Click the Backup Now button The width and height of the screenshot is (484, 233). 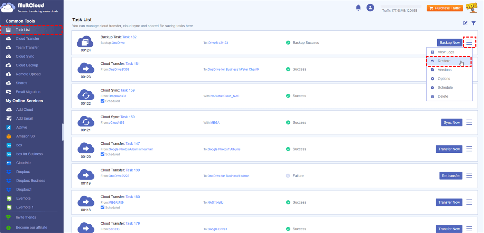click(449, 43)
